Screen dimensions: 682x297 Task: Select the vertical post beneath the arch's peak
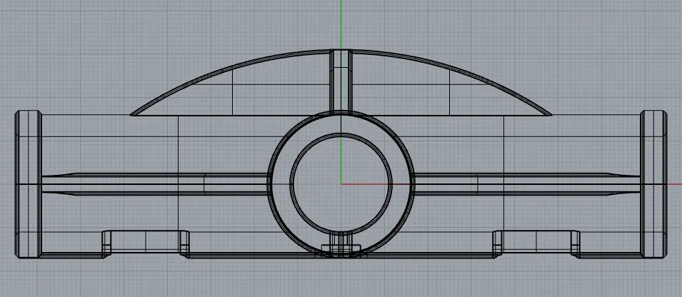tap(341, 81)
